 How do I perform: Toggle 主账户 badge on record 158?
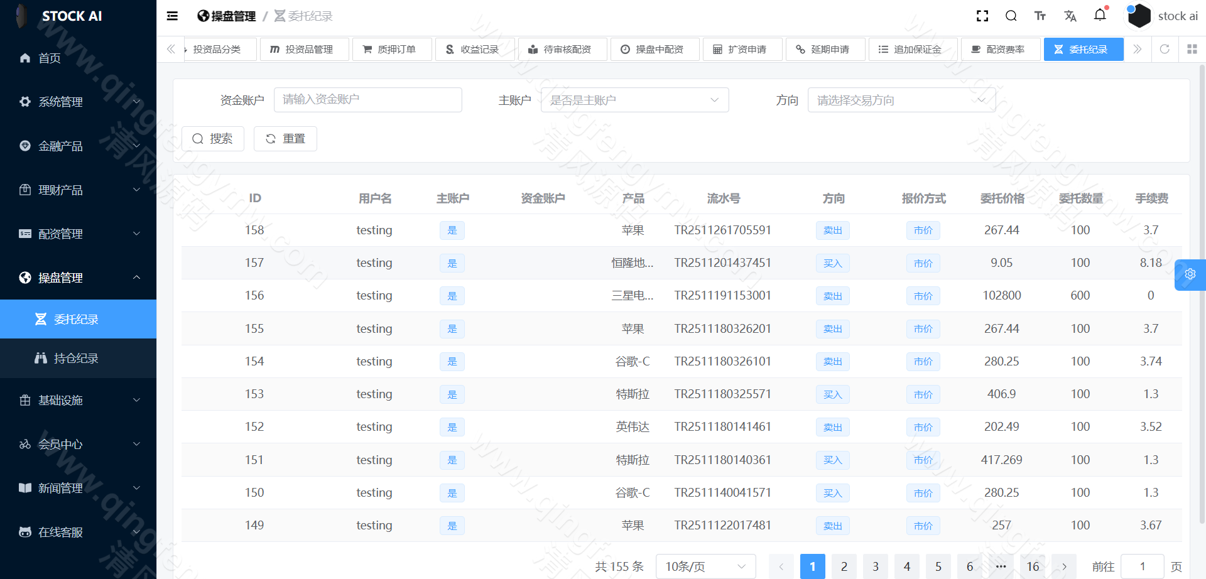click(452, 230)
